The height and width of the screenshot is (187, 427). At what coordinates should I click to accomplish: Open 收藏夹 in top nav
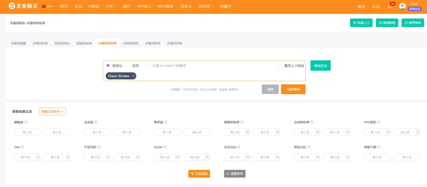(226, 6)
